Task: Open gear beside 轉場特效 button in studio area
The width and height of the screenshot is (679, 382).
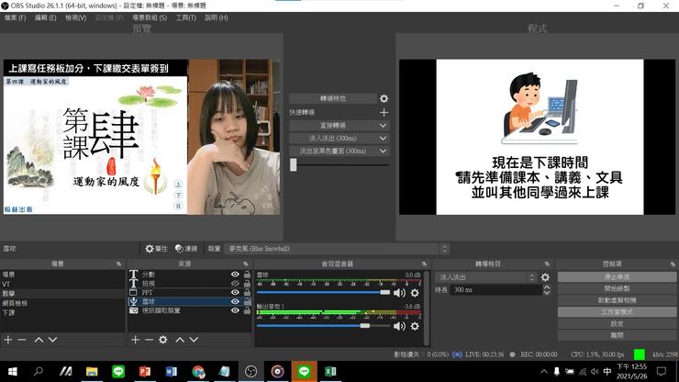Action: click(384, 98)
